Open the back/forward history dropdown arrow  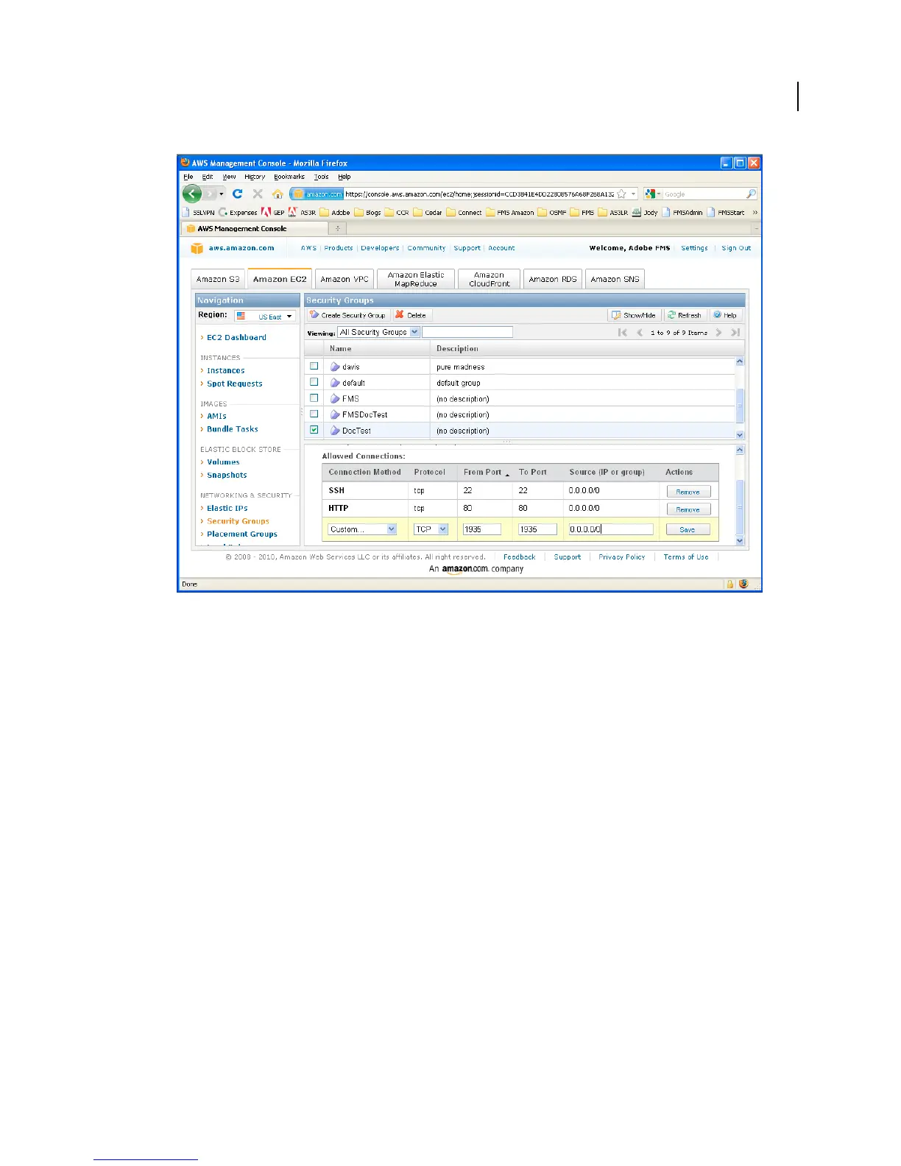[222, 194]
